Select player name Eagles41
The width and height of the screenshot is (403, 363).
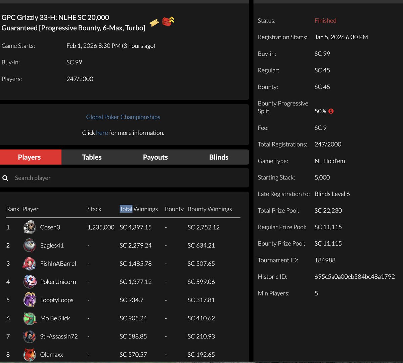[x=52, y=245]
